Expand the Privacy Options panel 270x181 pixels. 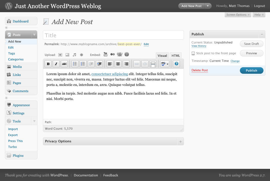coord(180,141)
